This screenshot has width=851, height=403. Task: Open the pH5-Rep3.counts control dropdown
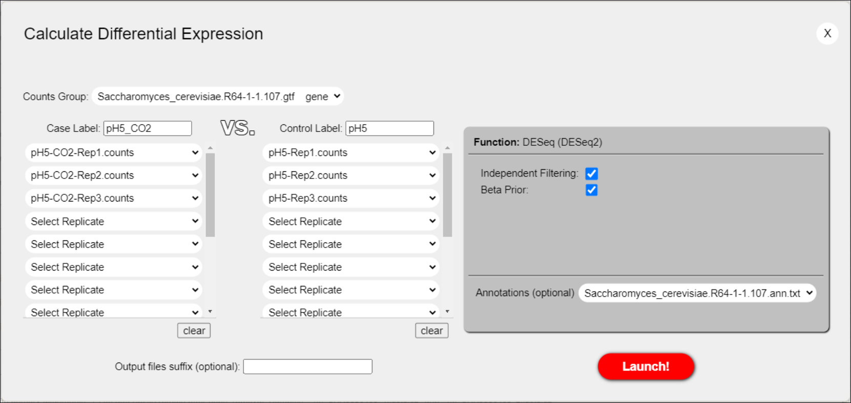tap(351, 198)
